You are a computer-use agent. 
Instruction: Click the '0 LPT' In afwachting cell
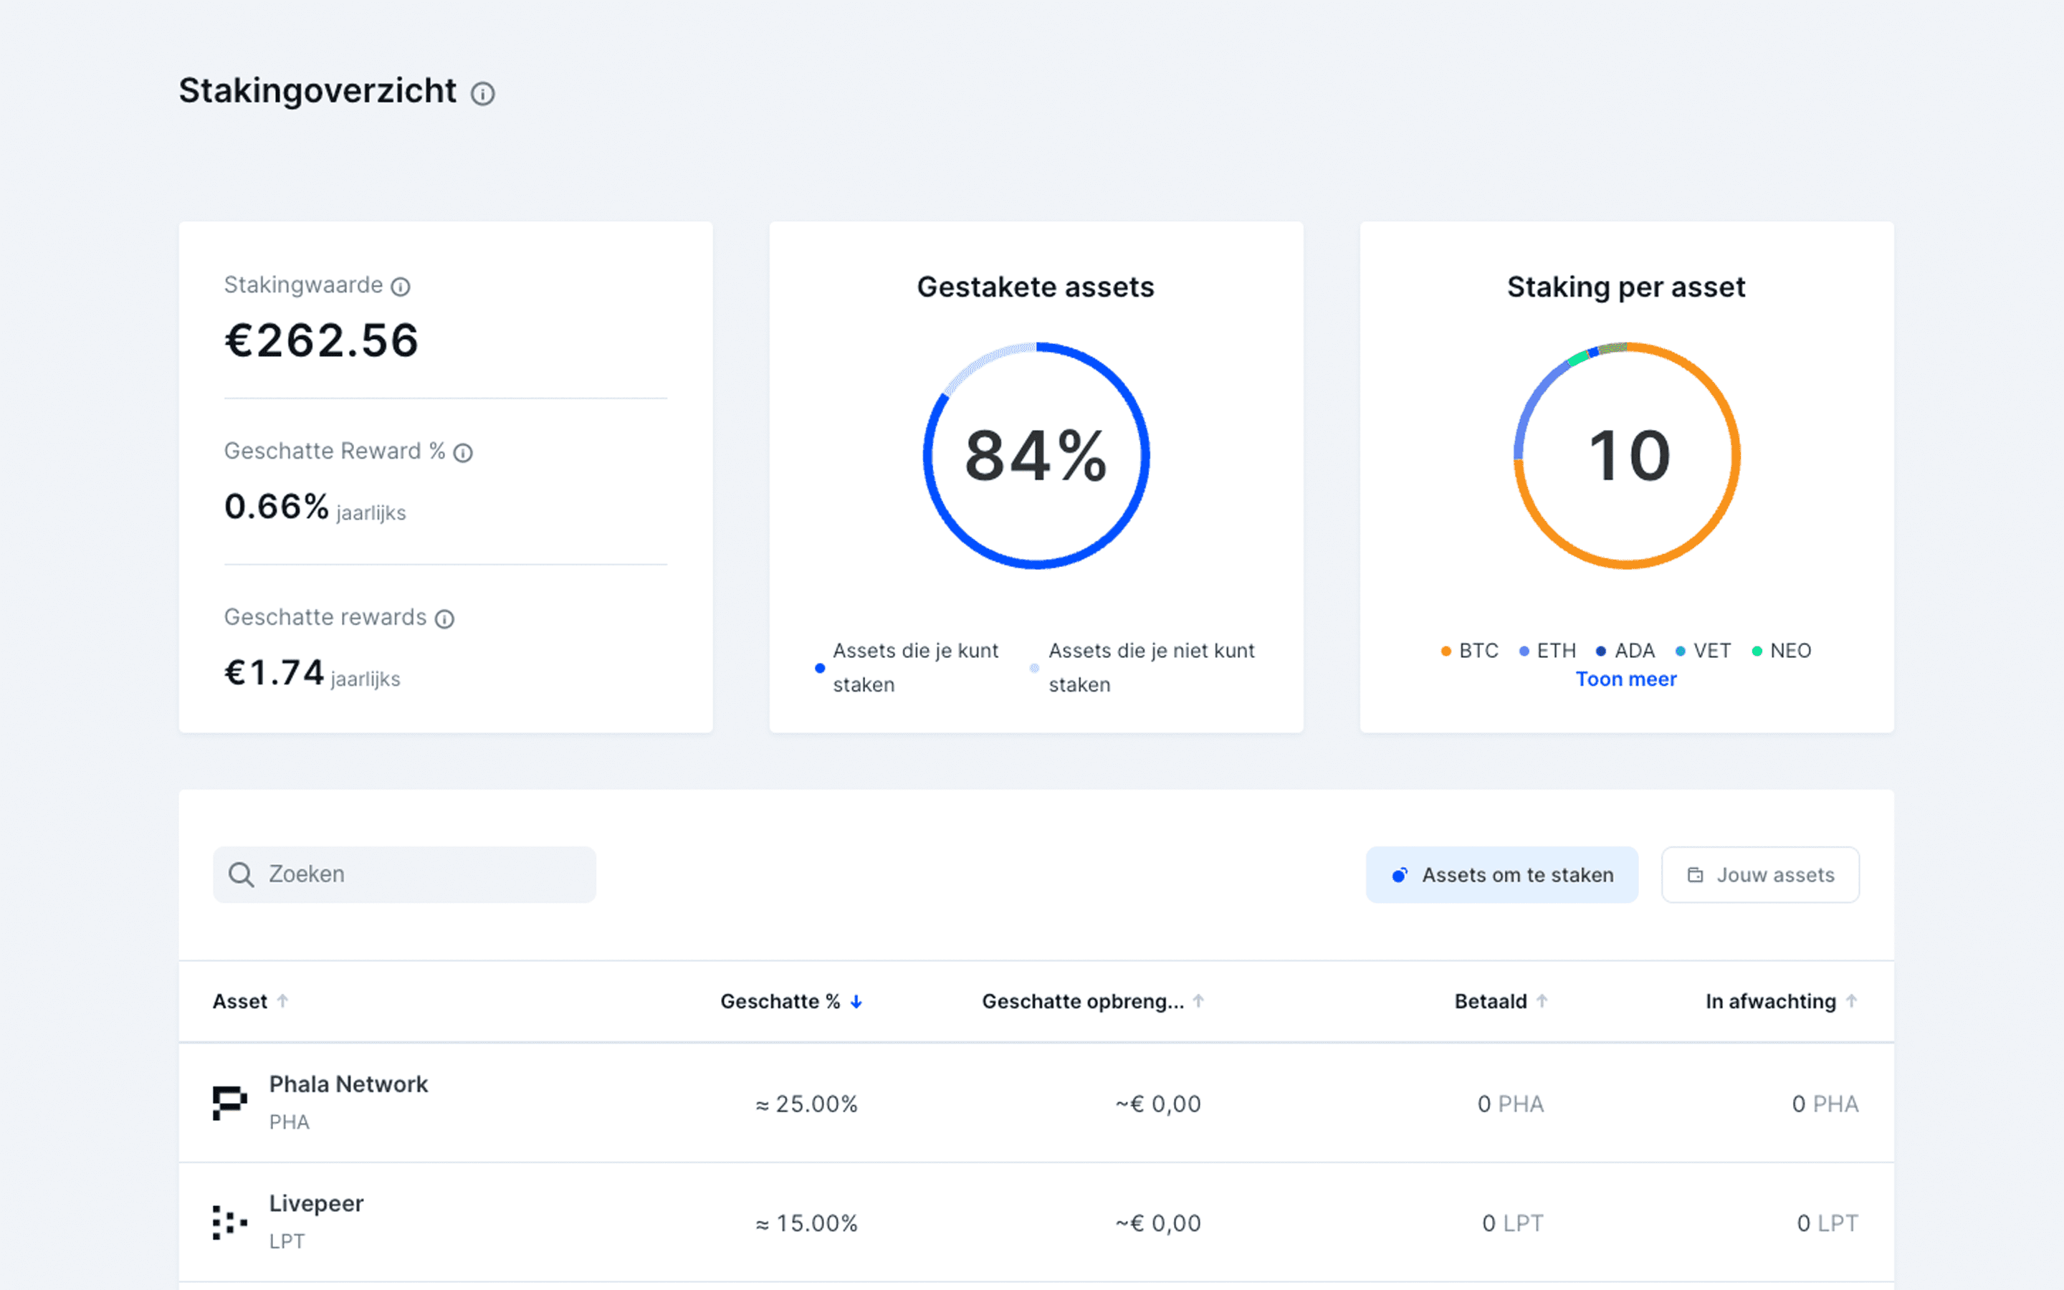coord(1827,1223)
